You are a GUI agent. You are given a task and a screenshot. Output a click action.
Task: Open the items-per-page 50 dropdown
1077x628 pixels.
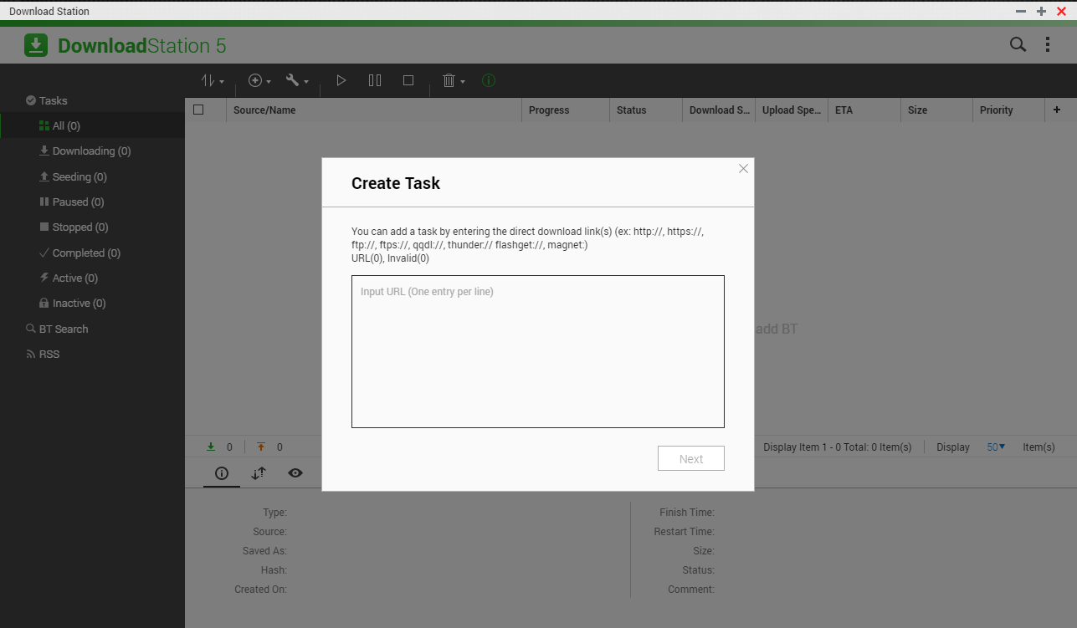click(996, 447)
